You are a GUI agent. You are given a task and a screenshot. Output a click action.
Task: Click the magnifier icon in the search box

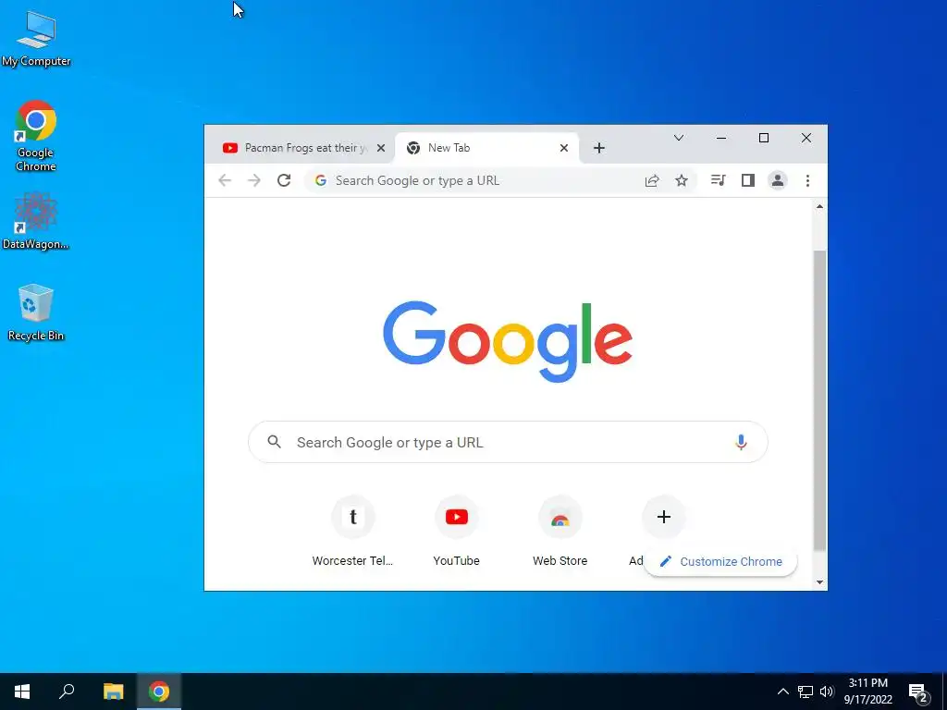(274, 442)
